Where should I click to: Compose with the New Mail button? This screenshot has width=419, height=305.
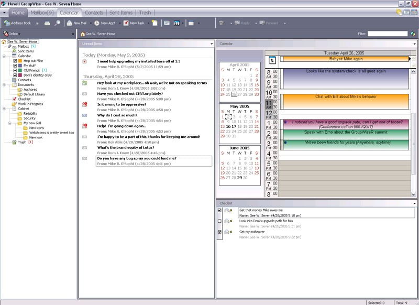pyautogui.click(x=76, y=23)
